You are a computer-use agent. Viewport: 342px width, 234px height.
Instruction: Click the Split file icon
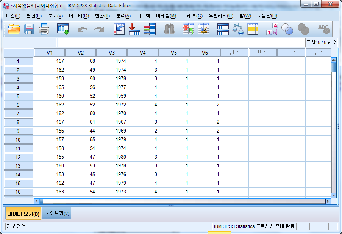click(223, 29)
